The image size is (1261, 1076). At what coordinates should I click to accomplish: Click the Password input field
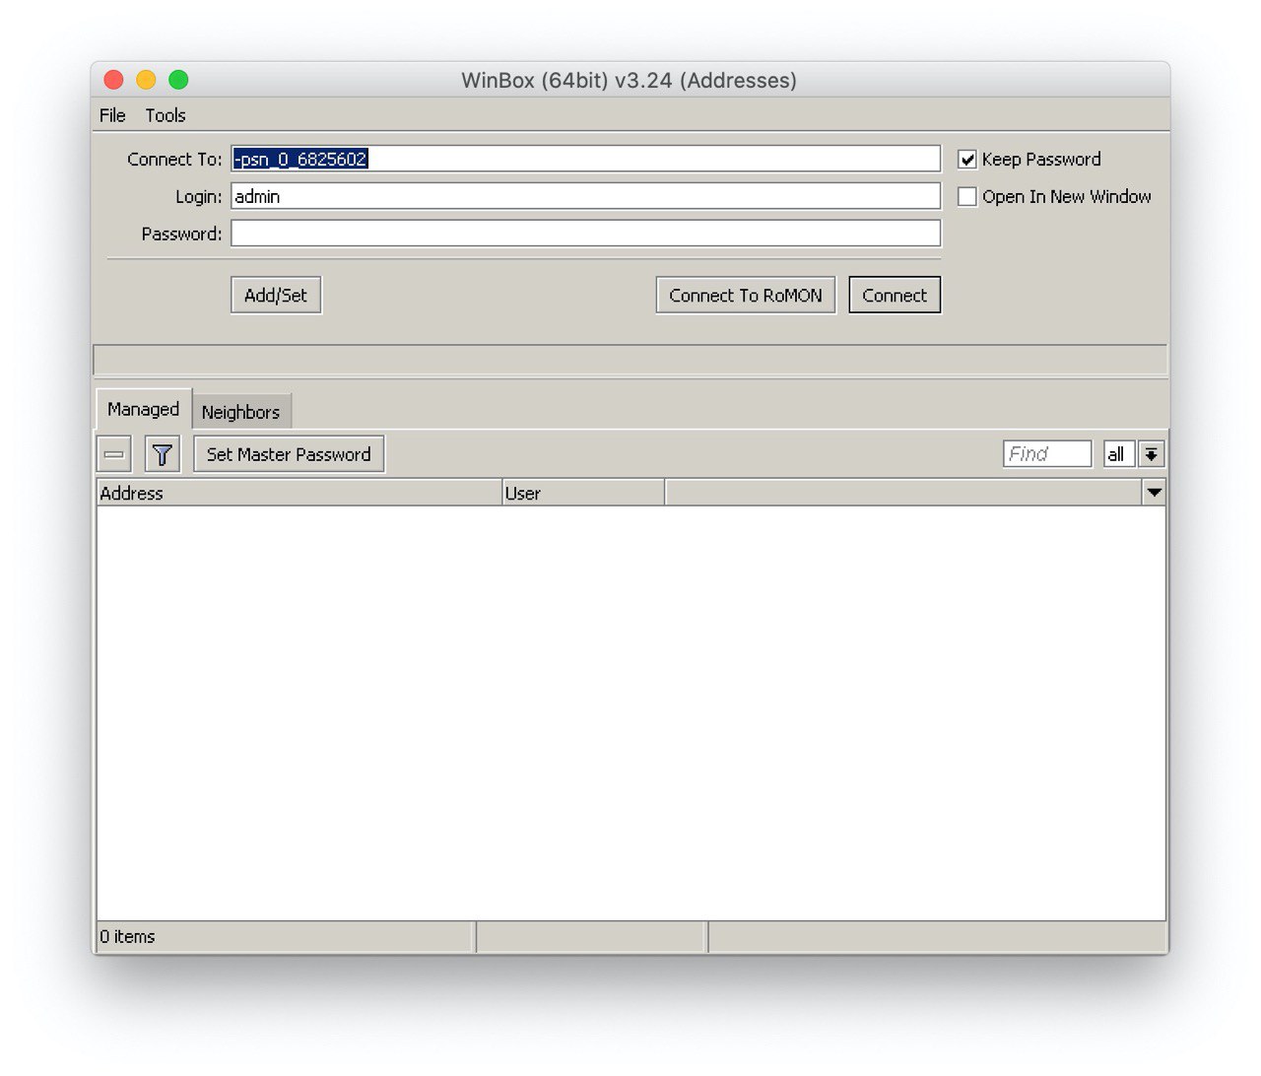(x=585, y=234)
